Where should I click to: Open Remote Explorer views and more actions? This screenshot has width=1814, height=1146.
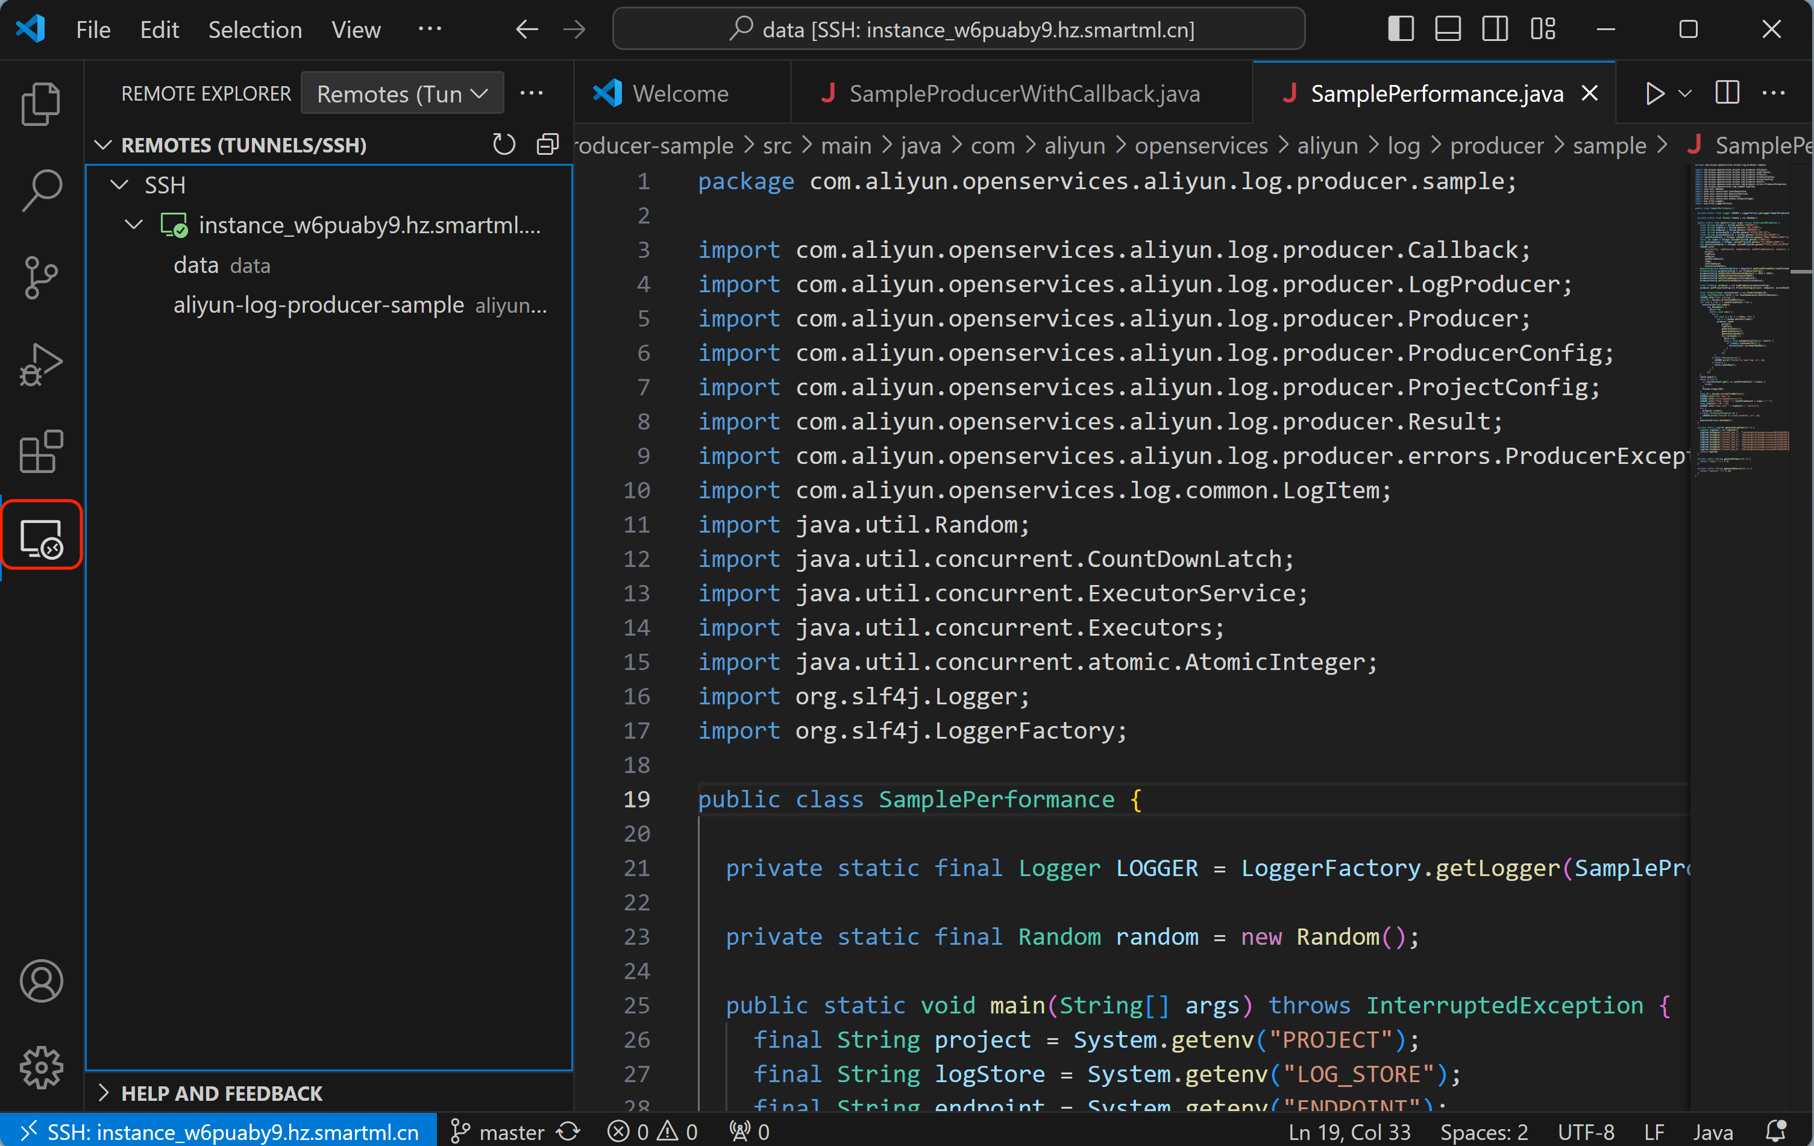(x=532, y=93)
